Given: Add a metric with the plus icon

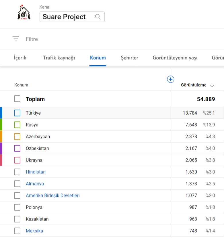Looking at the screenshot, I should (171, 79).
